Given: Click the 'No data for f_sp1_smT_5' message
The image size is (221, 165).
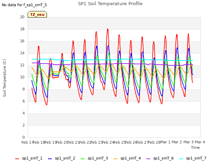Looking at the screenshot, I should (24, 5).
